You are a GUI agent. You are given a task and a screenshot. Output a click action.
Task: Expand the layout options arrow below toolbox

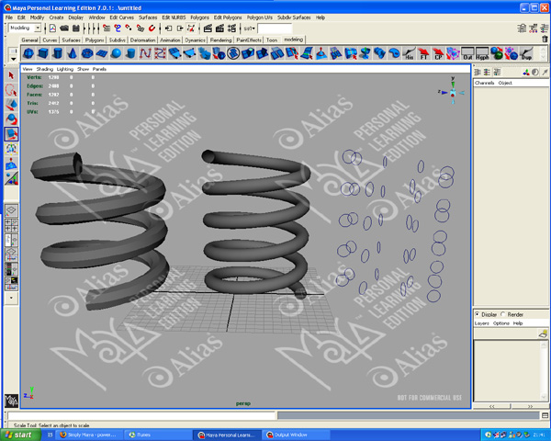coord(11,298)
